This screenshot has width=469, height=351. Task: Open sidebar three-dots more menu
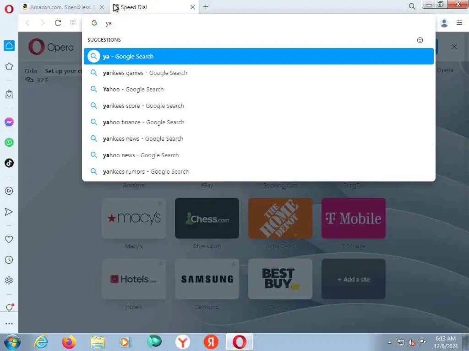(9, 324)
